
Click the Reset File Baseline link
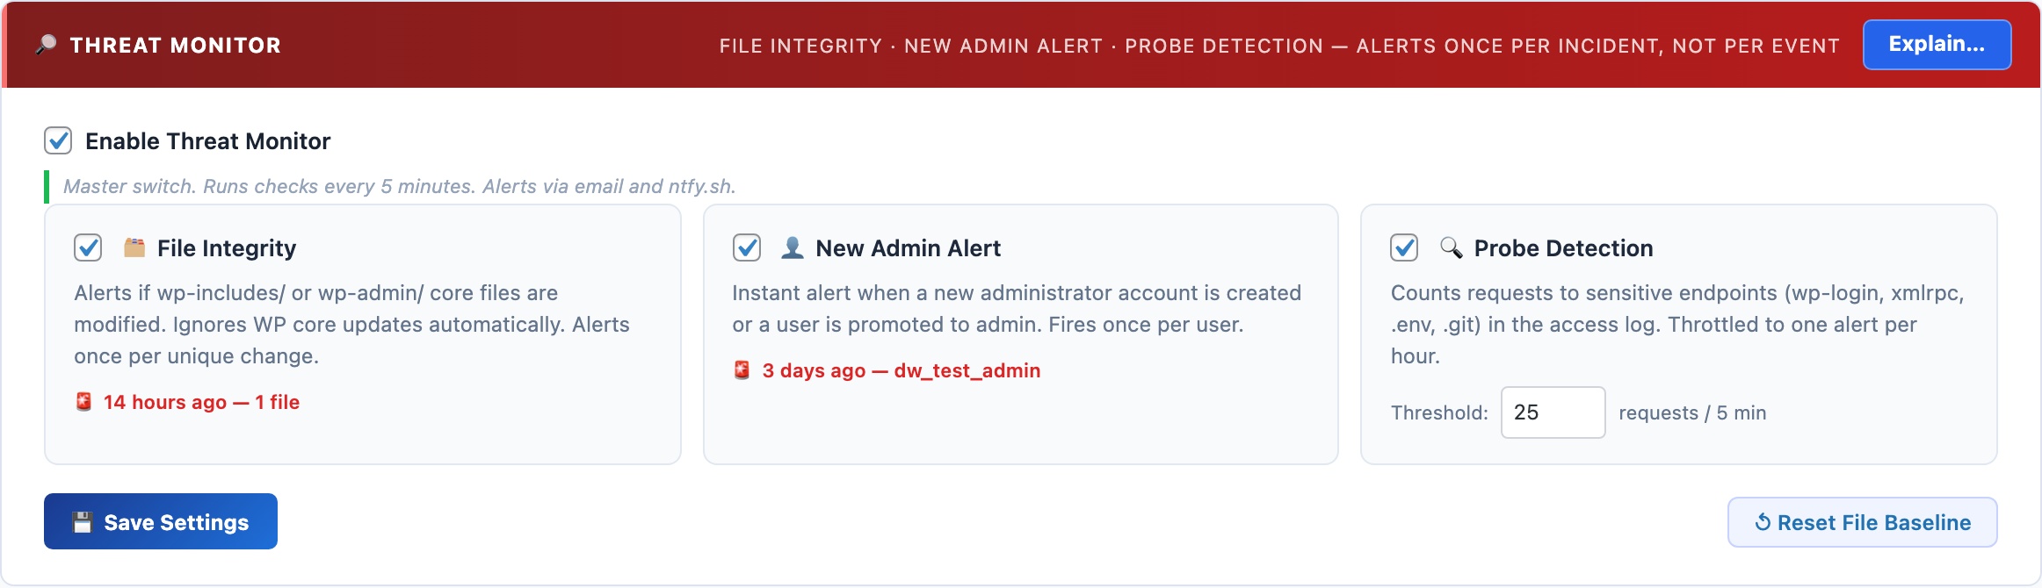(1862, 521)
